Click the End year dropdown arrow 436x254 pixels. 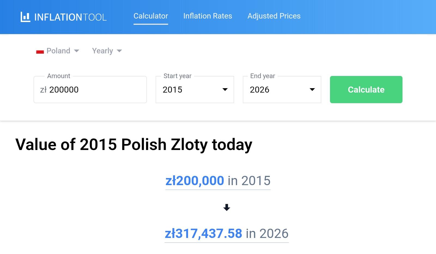tap(312, 90)
